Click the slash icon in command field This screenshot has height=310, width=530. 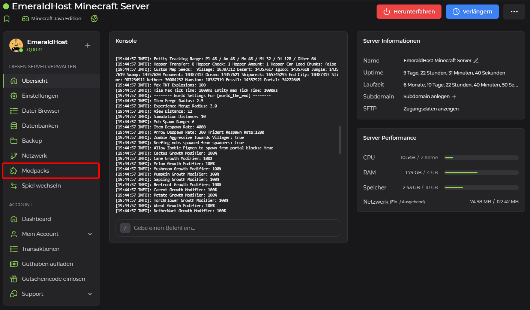pos(125,228)
